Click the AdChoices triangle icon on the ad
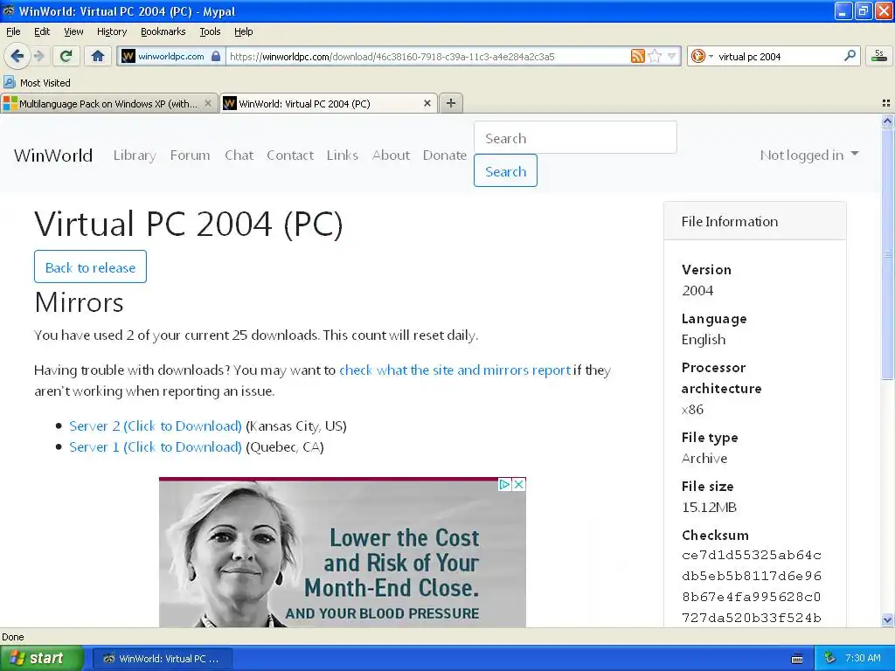This screenshot has height=671, width=895. pyautogui.click(x=504, y=484)
